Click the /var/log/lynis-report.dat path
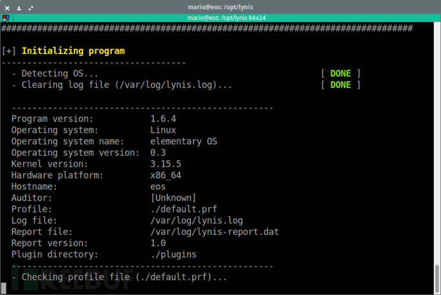 point(214,232)
